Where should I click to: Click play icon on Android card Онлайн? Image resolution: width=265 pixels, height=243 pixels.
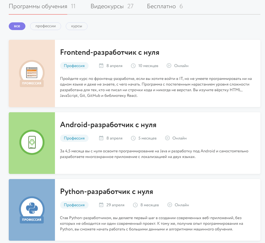167,138
